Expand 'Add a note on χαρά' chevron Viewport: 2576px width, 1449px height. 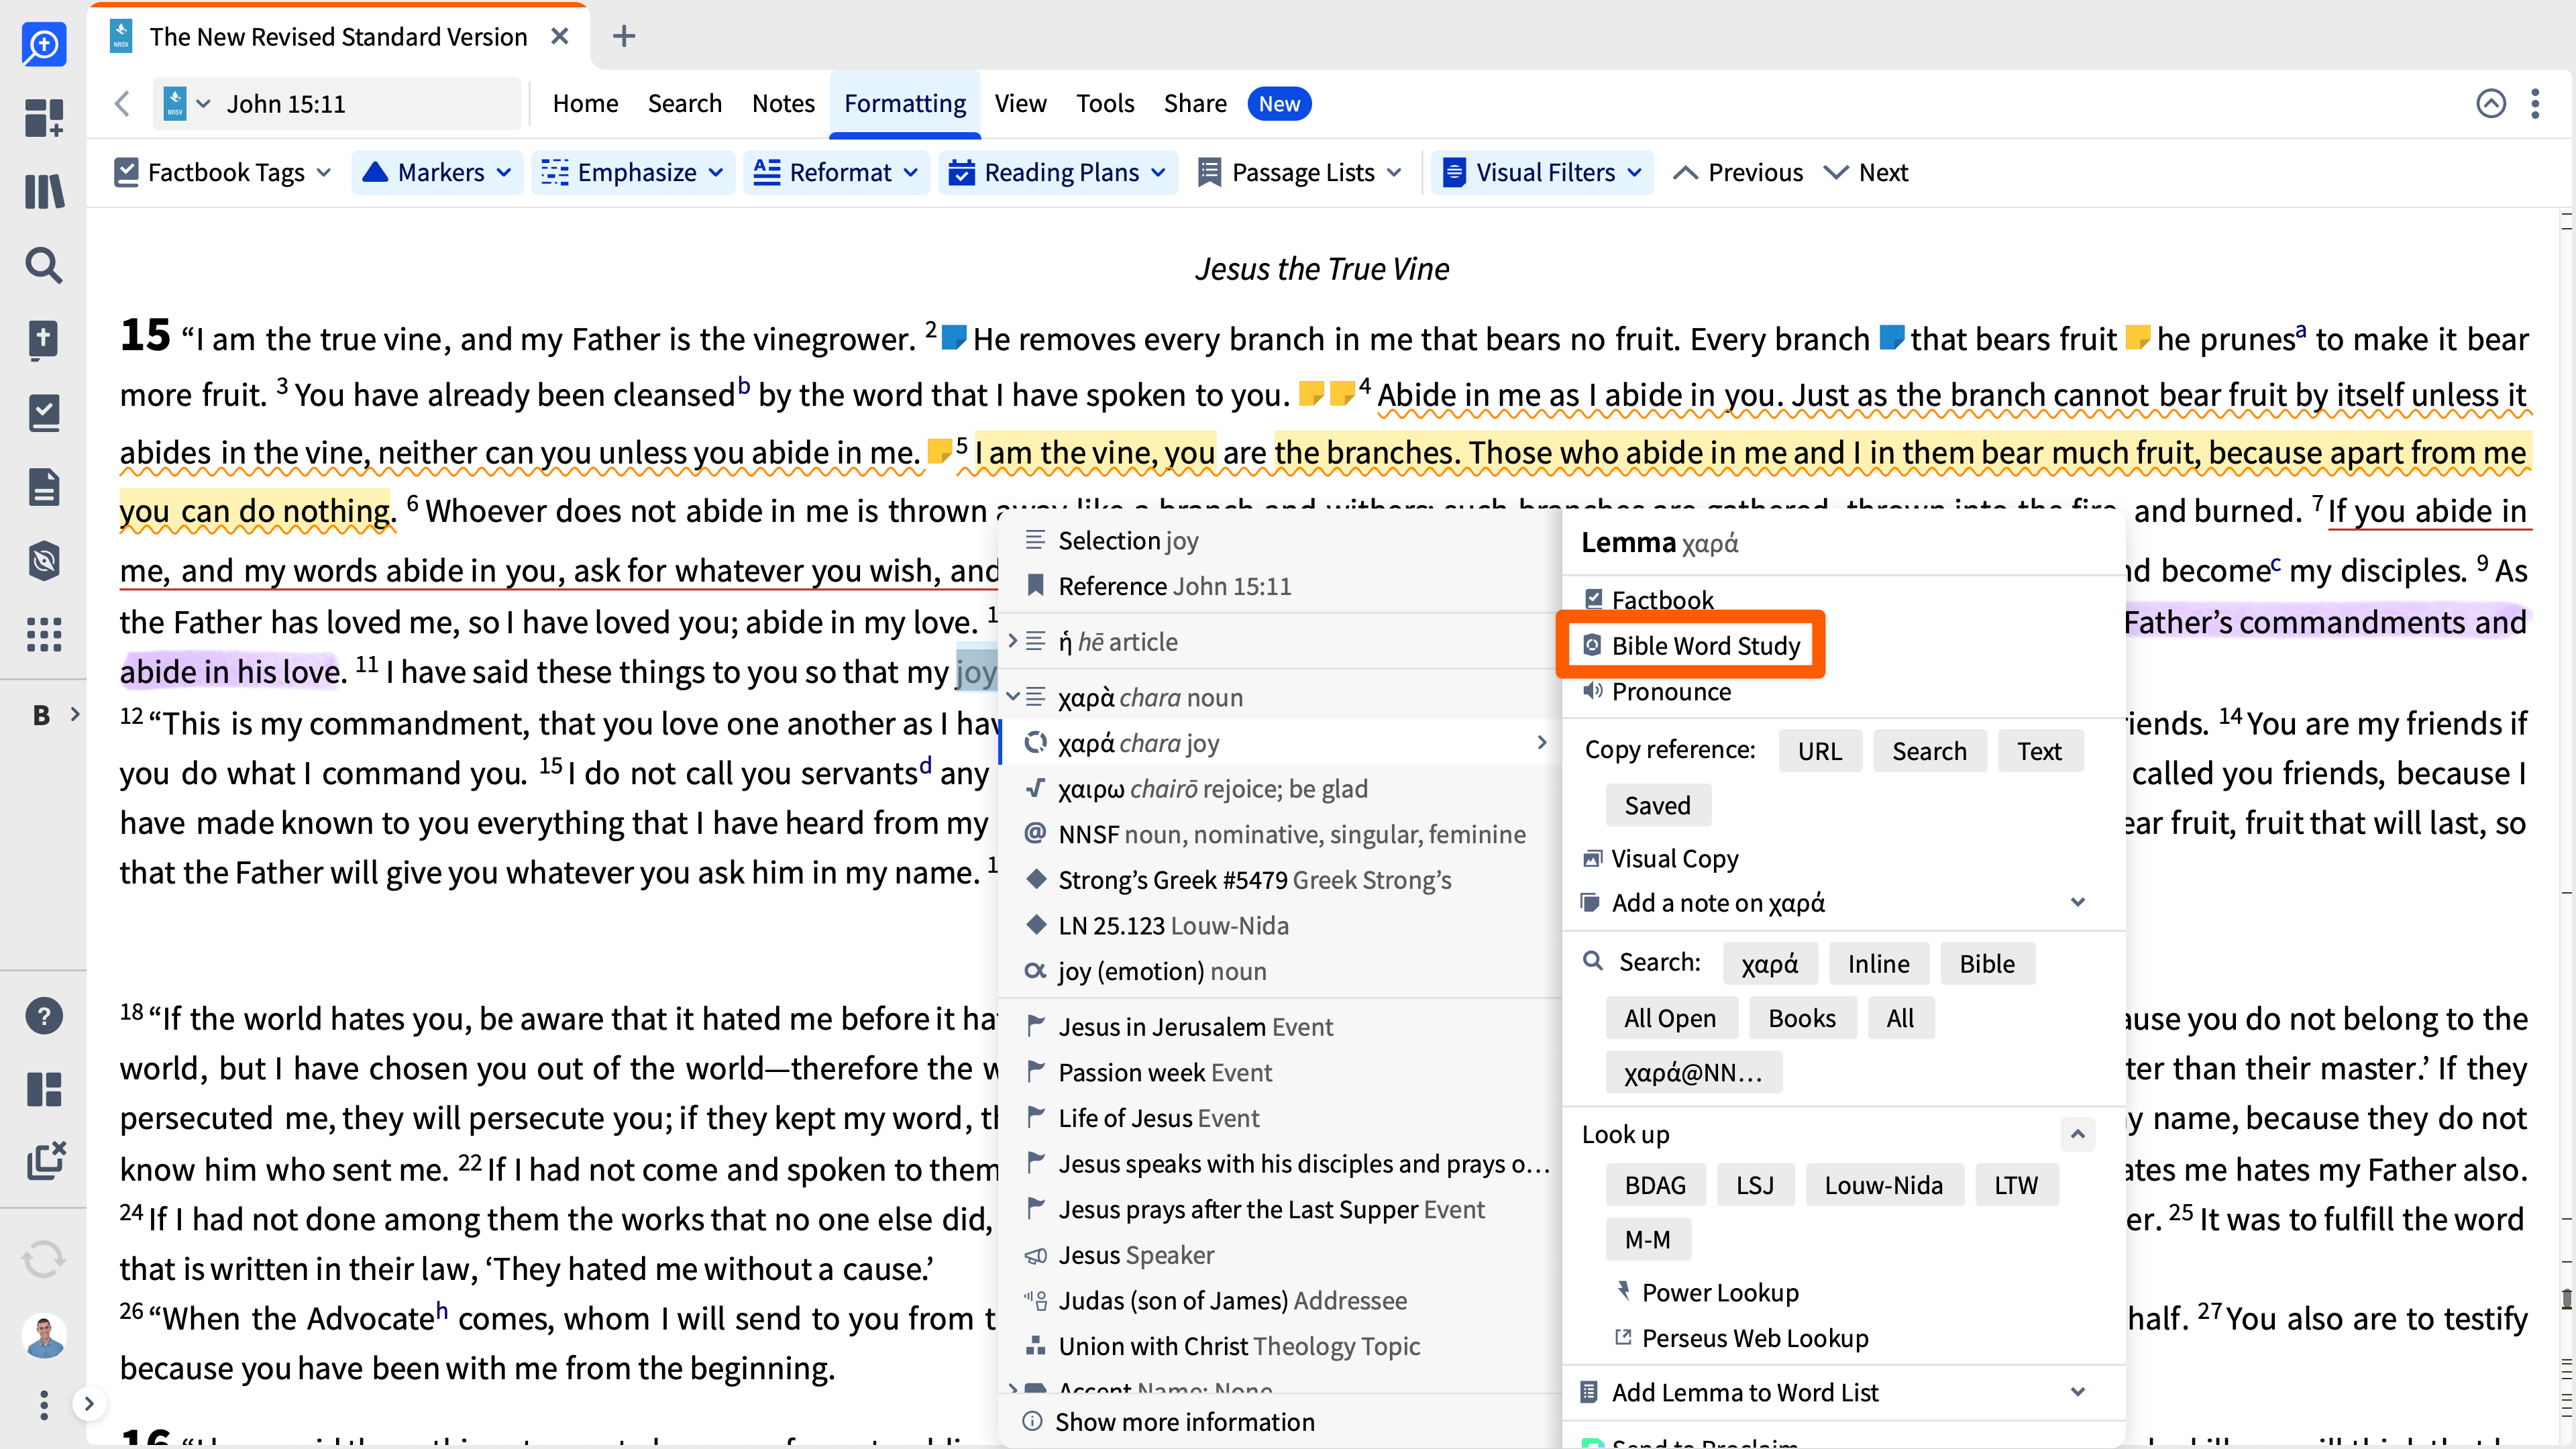(x=2078, y=903)
